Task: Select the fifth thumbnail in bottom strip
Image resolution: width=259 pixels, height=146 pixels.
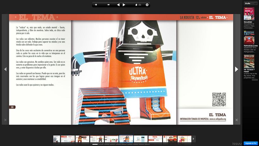Action: pos(111,139)
